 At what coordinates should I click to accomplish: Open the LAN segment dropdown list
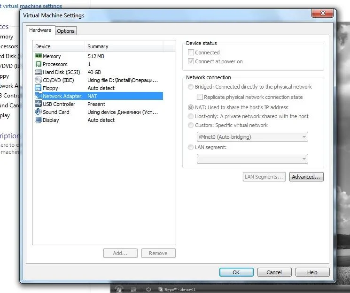click(252, 159)
